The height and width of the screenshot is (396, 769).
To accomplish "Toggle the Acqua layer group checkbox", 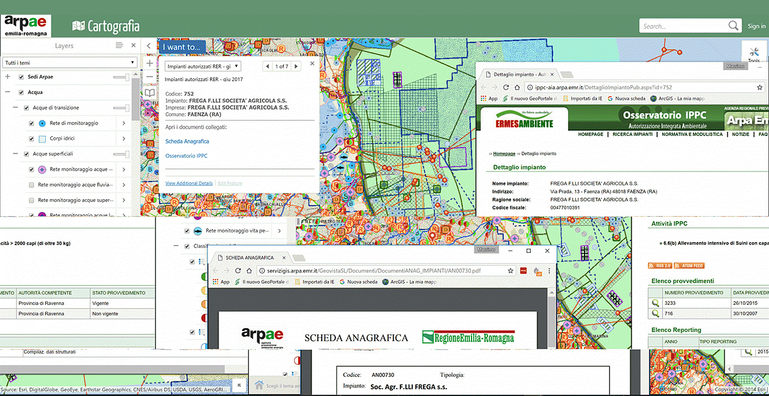I will 21,92.
